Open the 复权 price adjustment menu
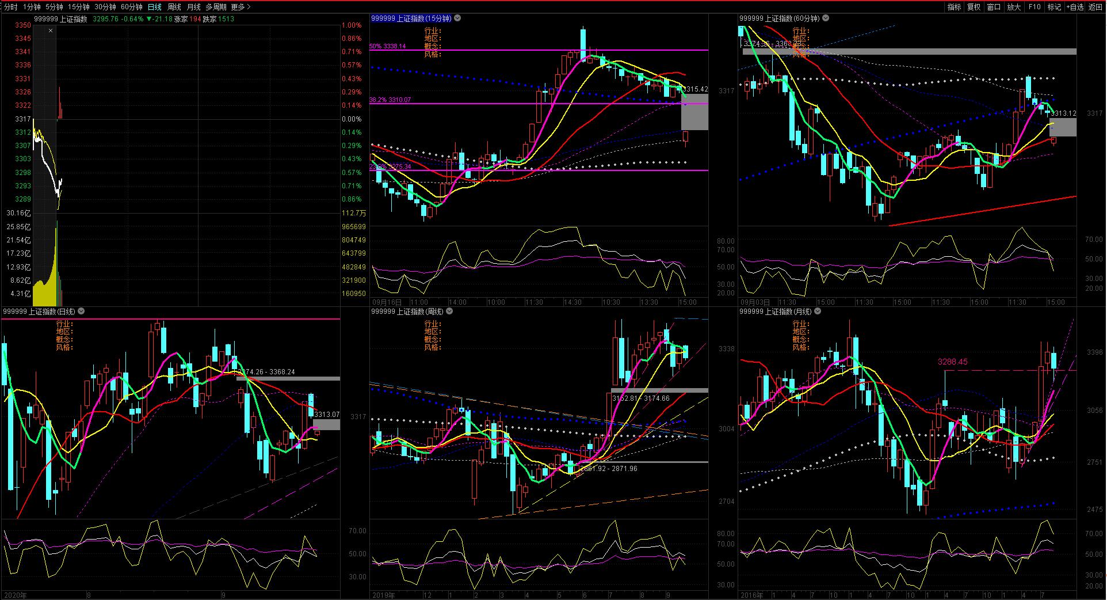Image resolution: width=1107 pixels, height=600 pixels. [974, 7]
